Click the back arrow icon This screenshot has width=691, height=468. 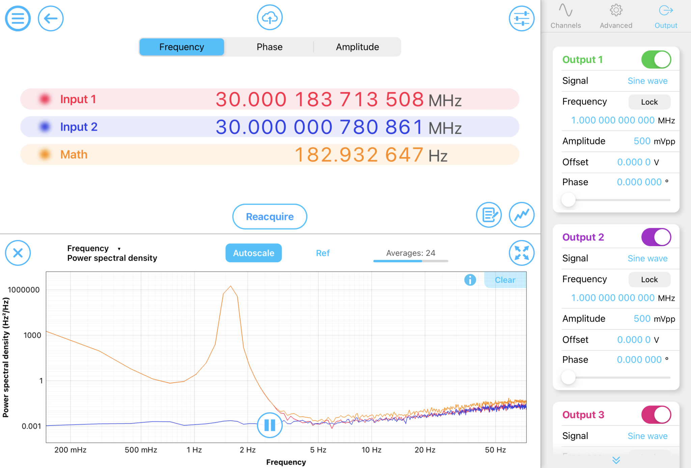tap(51, 19)
